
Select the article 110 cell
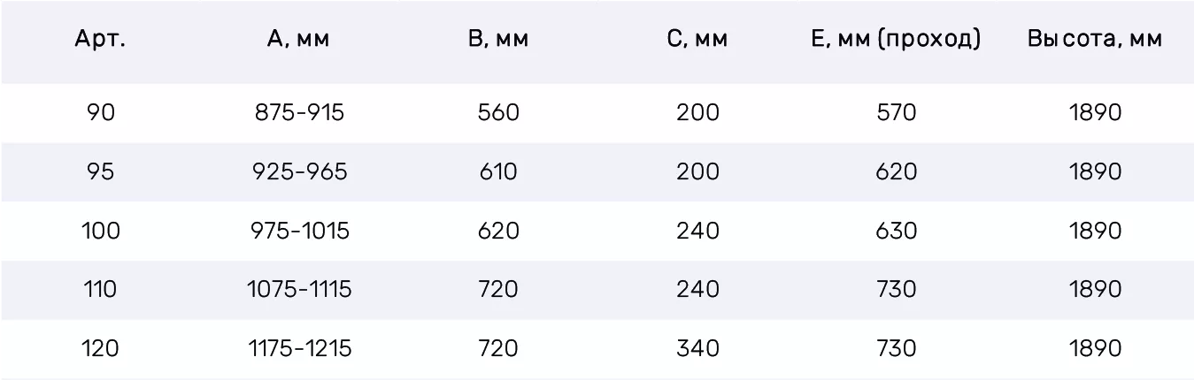[x=100, y=289]
